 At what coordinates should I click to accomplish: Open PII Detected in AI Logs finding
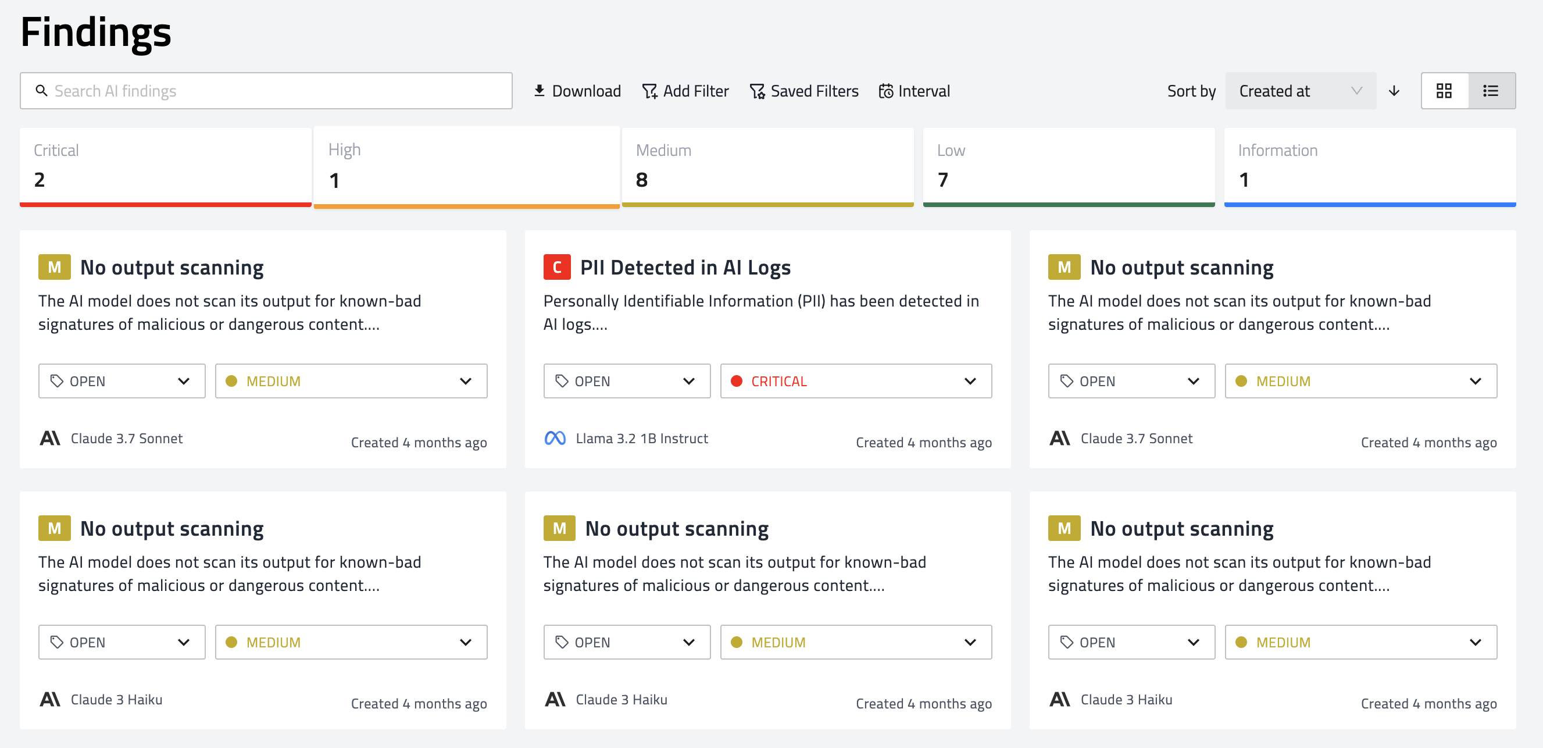[685, 268]
